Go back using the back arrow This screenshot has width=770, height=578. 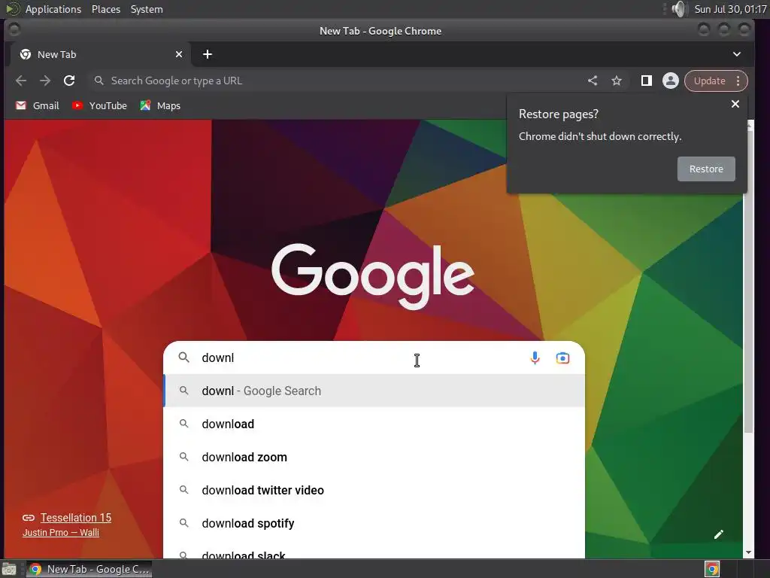(20, 81)
